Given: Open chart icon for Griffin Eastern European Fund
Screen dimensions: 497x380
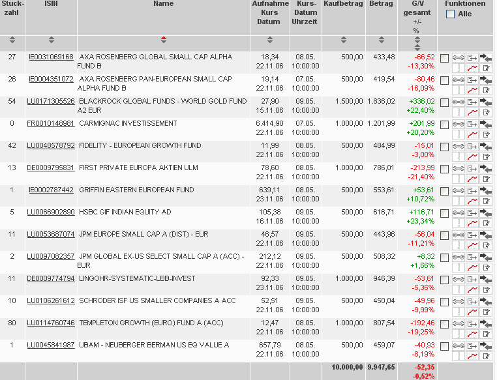Looking at the screenshot, I should coord(472,201).
